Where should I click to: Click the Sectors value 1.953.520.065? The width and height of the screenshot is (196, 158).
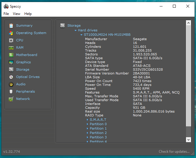[145, 54]
